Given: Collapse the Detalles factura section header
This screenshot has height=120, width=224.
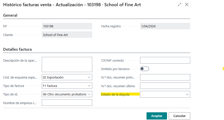Looking at the screenshot, I should [17, 49].
